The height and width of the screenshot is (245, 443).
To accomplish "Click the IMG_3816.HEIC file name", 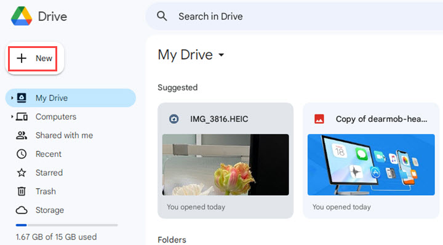I will tap(219, 119).
